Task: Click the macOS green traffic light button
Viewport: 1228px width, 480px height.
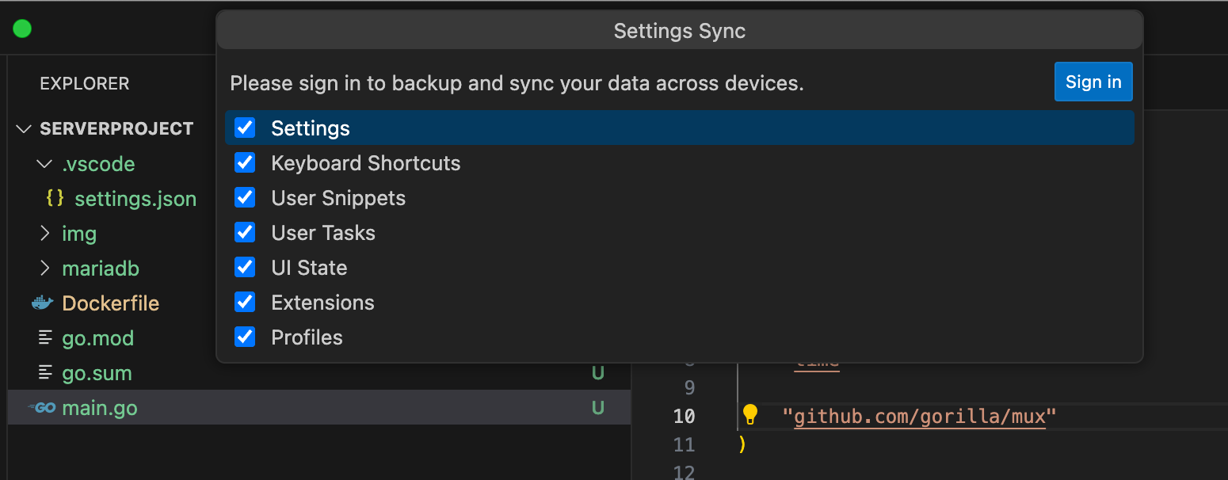Action: (x=22, y=28)
